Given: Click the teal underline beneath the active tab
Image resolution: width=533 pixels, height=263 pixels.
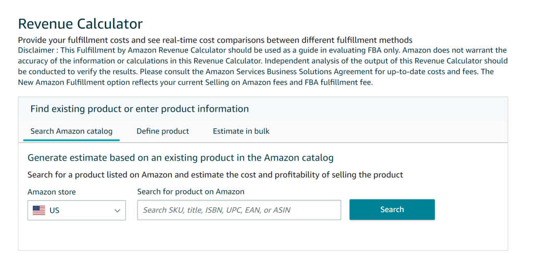Looking at the screenshot, I should coord(71,140).
